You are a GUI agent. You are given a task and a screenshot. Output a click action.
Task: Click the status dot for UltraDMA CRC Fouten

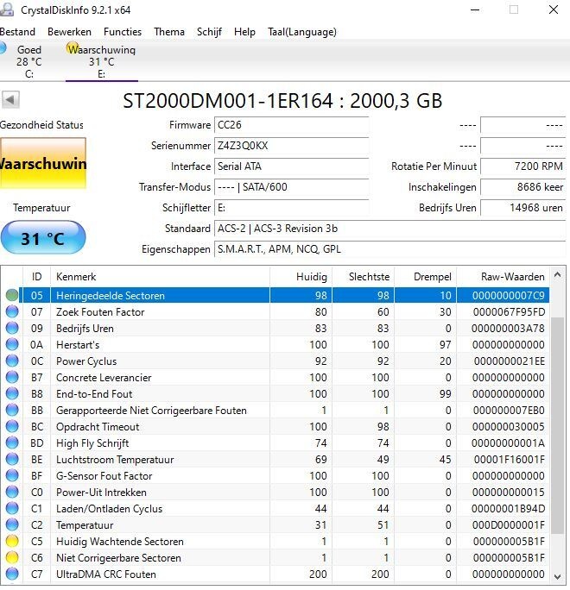pos(12,574)
